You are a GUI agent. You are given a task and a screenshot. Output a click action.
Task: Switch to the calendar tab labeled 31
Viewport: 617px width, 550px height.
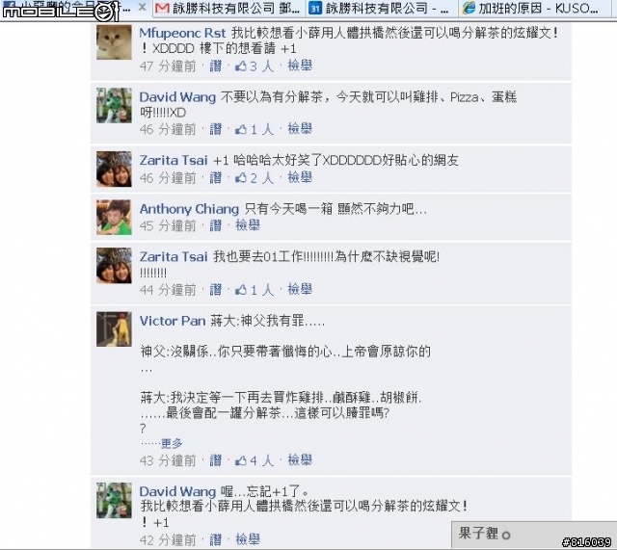point(381,8)
